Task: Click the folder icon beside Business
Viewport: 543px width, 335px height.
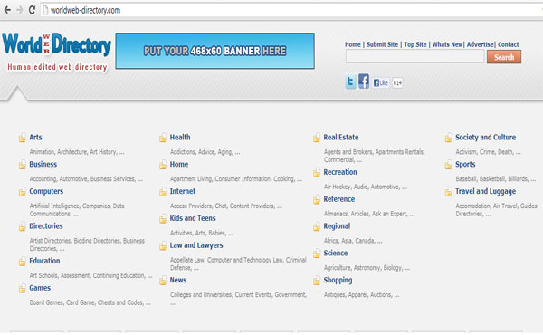Action: (x=22, y=165)
